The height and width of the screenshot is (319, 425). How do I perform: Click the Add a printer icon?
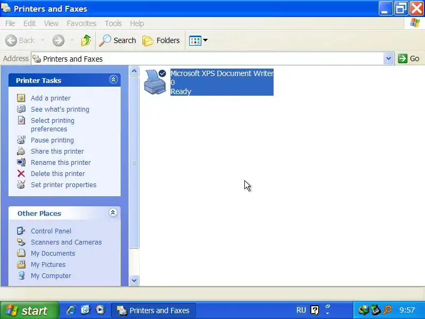(21, 98)
